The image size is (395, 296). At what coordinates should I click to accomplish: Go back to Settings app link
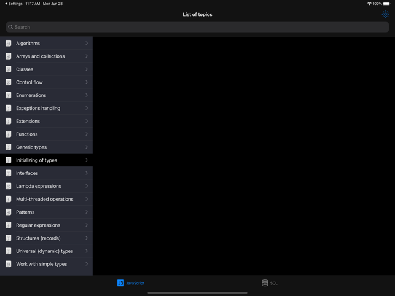(14, 4)
